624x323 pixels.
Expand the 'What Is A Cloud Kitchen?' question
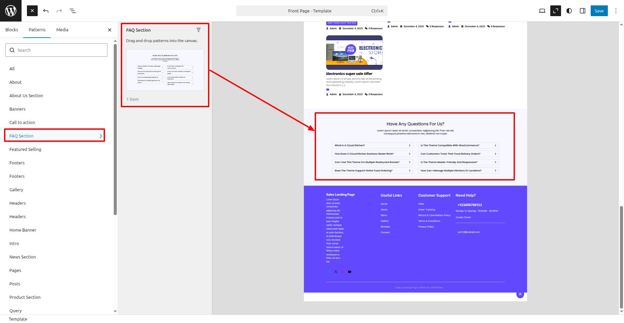coord(372,146)
